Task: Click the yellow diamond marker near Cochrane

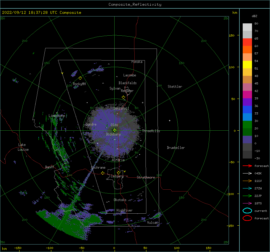Action: point(103,173)
